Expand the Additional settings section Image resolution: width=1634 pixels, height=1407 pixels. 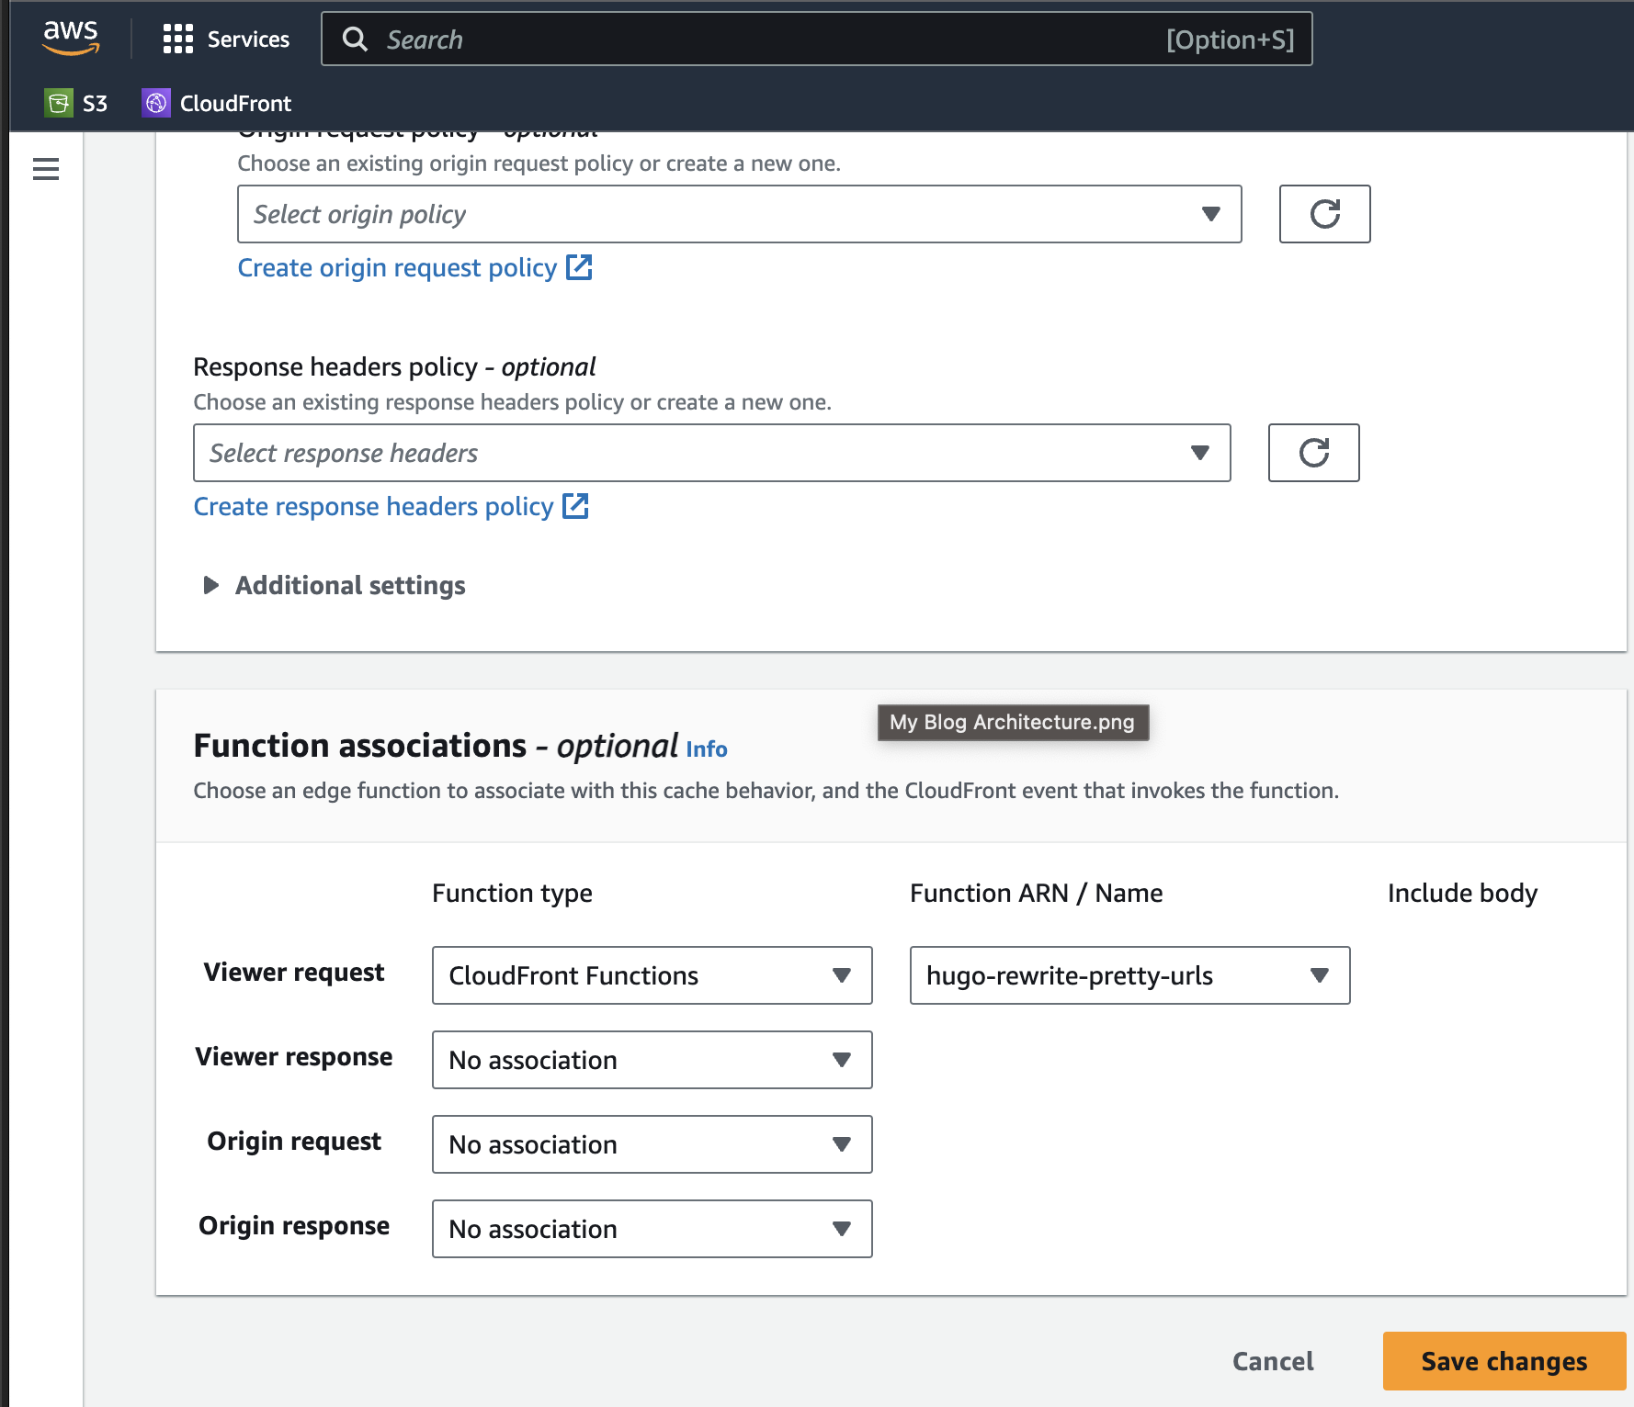point(334,585)
